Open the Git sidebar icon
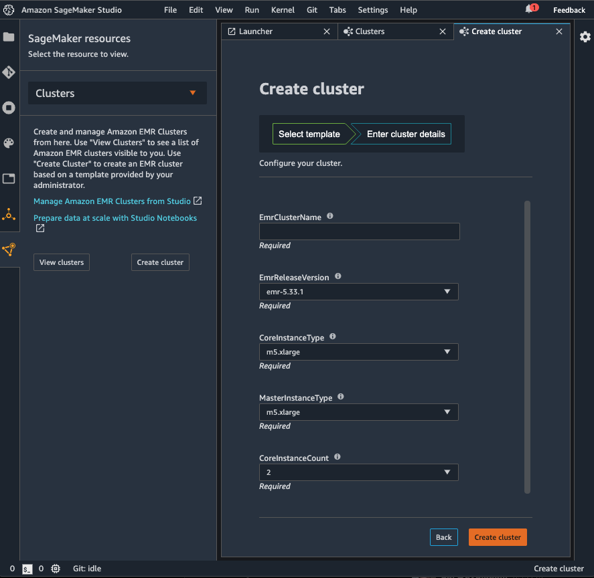The image size is (594, 578). pyautogui.click(x=9, y=72)
